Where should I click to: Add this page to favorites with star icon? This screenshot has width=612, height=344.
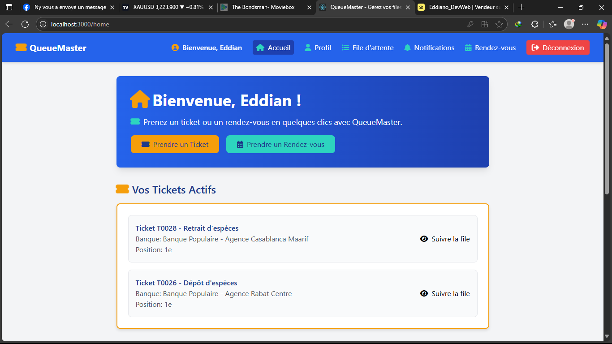(x=499, y=24)
